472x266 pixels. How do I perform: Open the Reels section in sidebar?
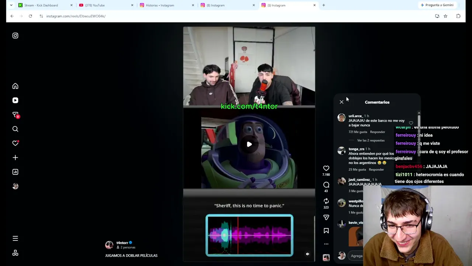point(15,100)
